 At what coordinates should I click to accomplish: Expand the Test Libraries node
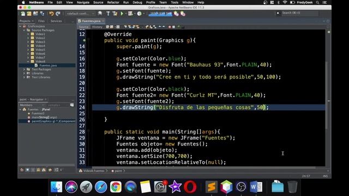point(24,77)
